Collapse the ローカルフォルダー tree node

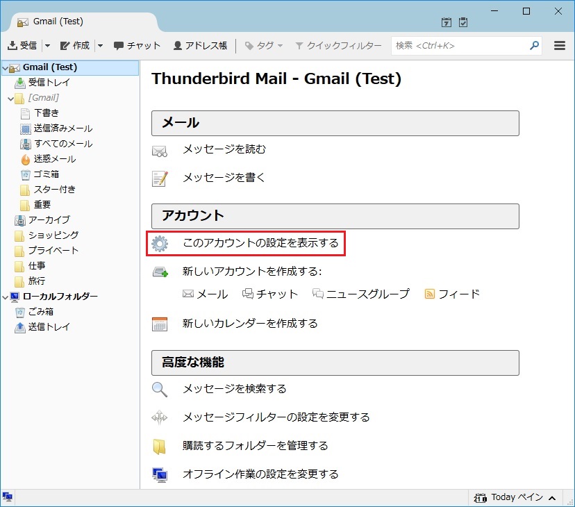pos(6,297)
